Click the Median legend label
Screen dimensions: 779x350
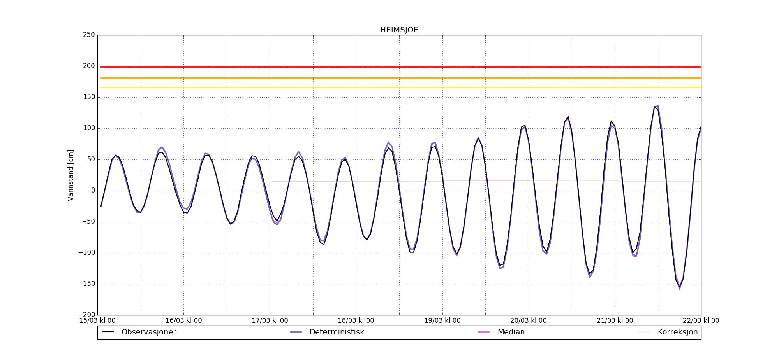point(511,332)
